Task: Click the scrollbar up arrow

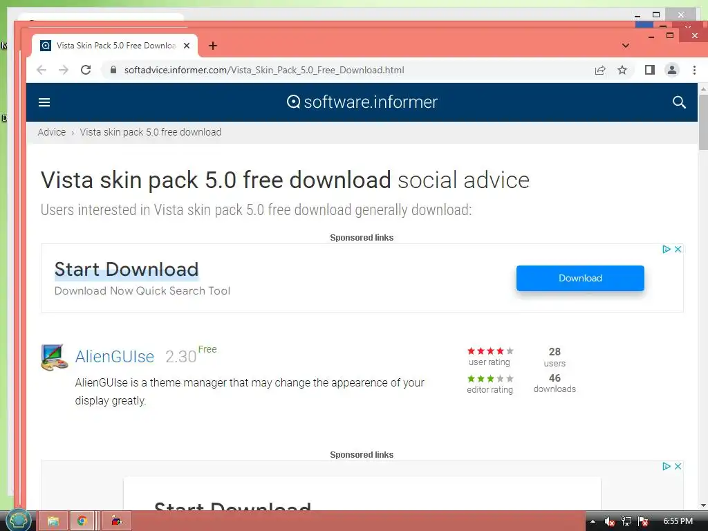Action: (x=703, y=89)
